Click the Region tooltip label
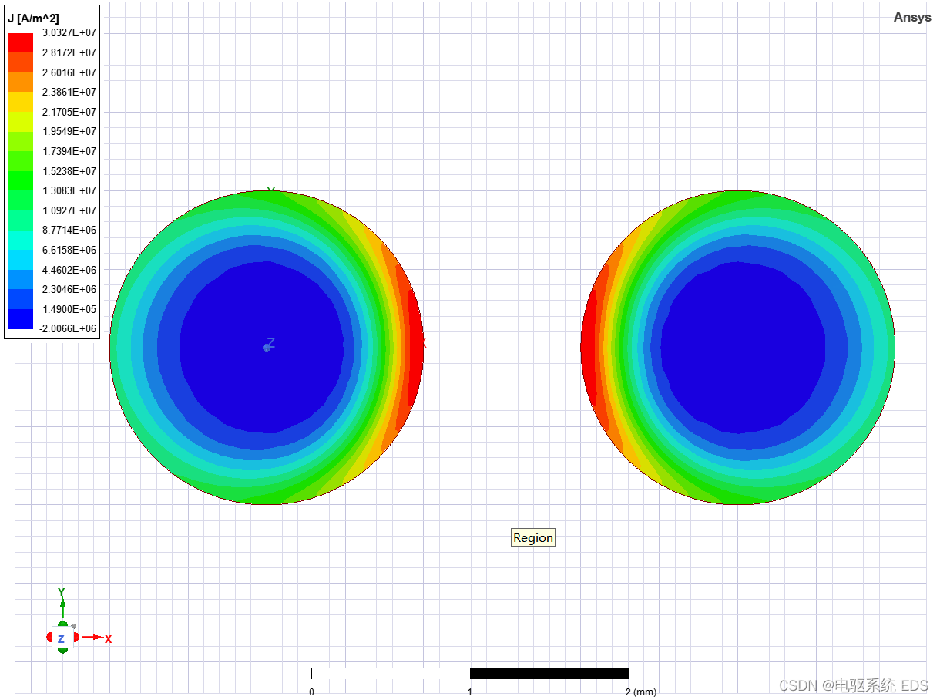 coord(533,538)
